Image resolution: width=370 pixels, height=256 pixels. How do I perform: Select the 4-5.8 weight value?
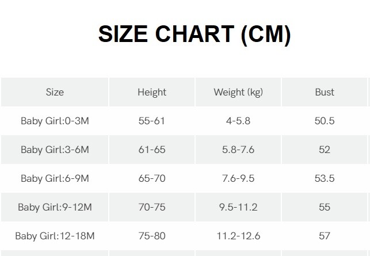(x=238, y=121)
